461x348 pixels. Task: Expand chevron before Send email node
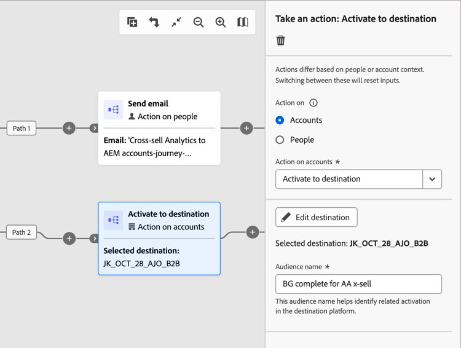tap(94, 129)
